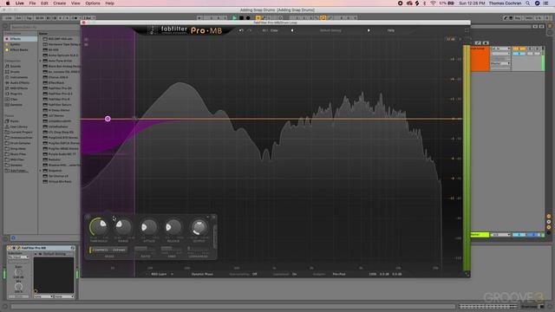Open the Sounds category

pyautogui.click(x=16, y=66)
